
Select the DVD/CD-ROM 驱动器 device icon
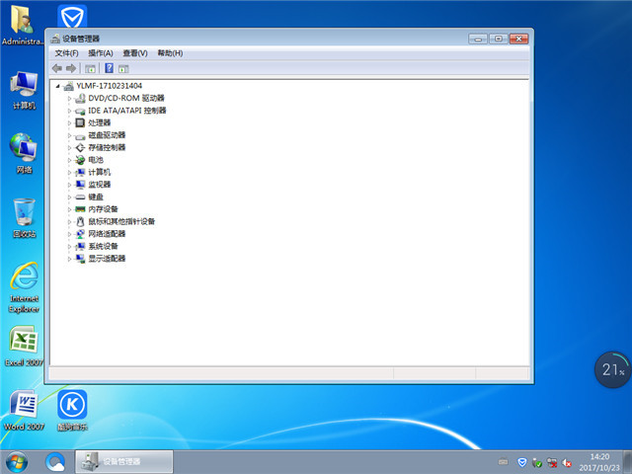coord(80,98)
